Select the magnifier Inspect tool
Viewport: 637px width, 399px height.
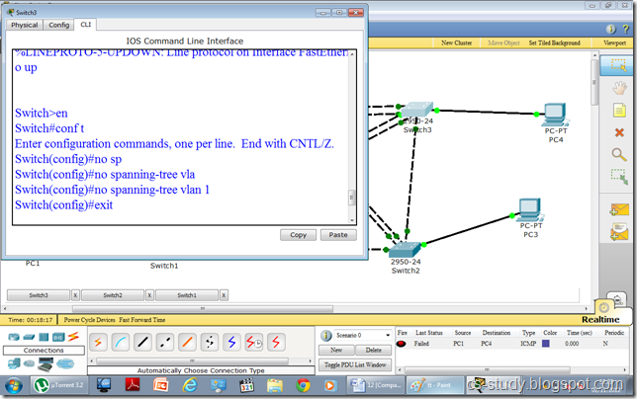pos(619,155)
